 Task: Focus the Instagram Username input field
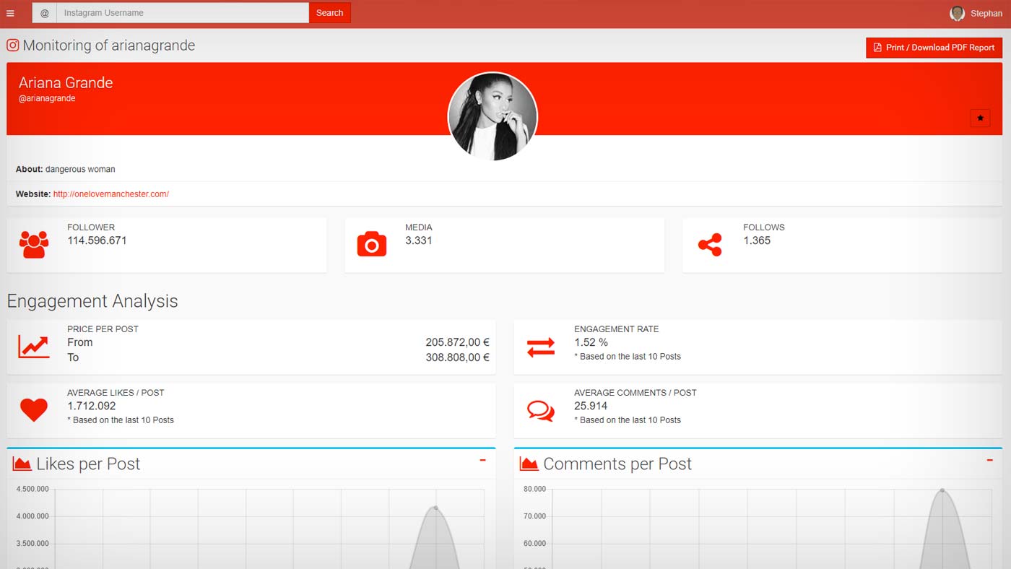coord(183,13)
